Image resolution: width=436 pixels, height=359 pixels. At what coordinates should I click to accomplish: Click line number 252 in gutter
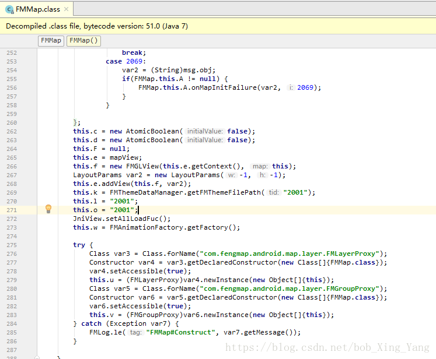tap(12, 53)
